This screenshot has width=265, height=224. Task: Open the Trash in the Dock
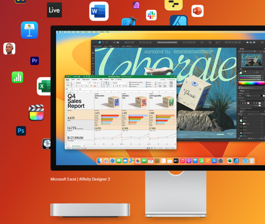pyautogui.click(x=252, y=161)
